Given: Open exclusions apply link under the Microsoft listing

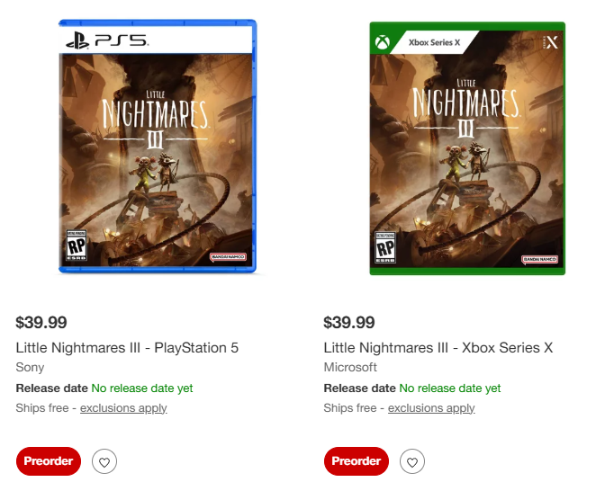Looking at the screenshot, I should (x=431, y=408).
